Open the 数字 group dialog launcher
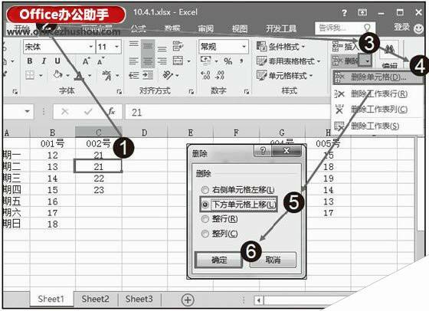Viewport: 429px width, 311px height. click(x=247, y=92)
